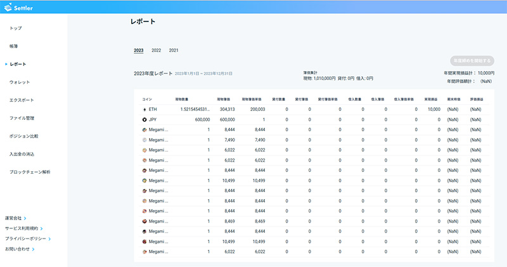This screenshot has height=267, width=507.
Task: Select レポート in the sidebar
Action: coord(18,64)
